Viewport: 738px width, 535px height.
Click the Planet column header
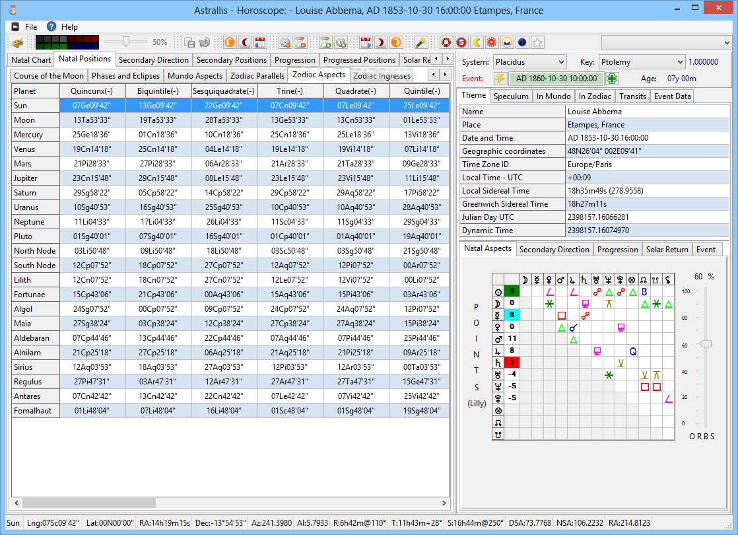pyautogui.click(x=35, y=91)
